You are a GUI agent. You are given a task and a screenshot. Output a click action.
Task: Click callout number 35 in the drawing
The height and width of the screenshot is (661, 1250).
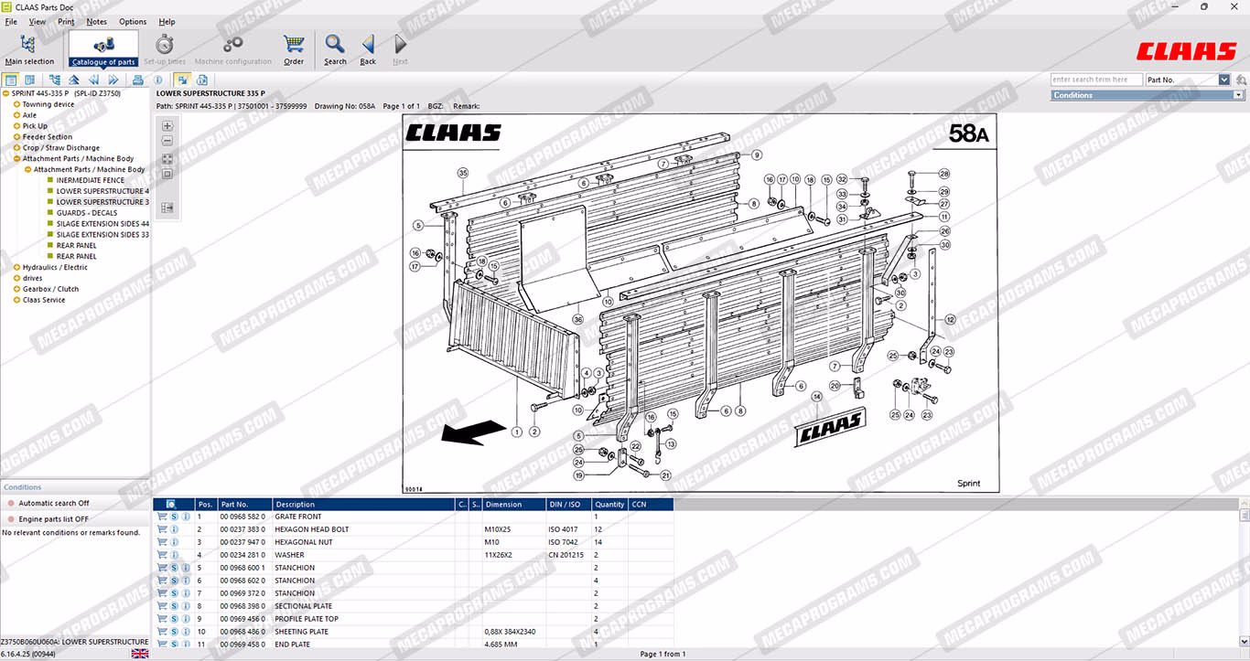point(463,172)
